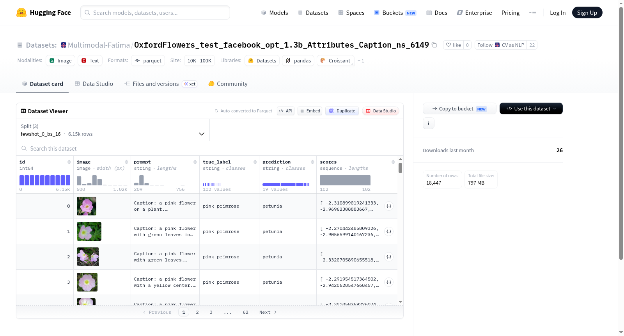Open the API button in viewer
Screen dimensions: 624x336
coord(285,111)
